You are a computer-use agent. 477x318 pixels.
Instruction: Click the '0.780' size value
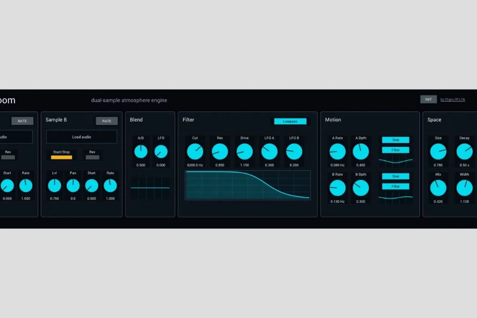[x=438, y=165]
